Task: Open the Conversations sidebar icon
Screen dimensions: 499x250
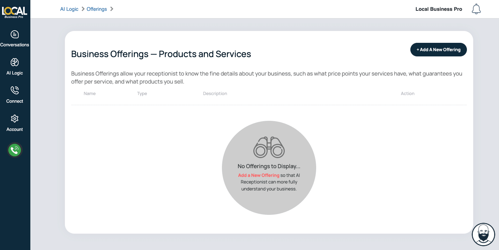Action: click(15, 34)
